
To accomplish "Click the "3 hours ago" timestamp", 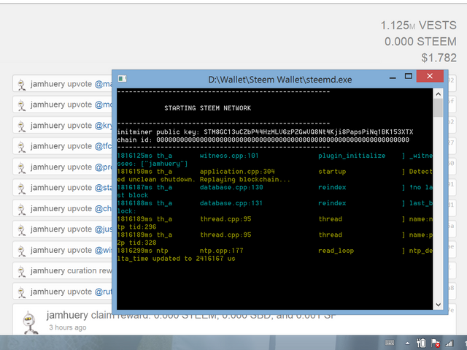I will [68, 327].
